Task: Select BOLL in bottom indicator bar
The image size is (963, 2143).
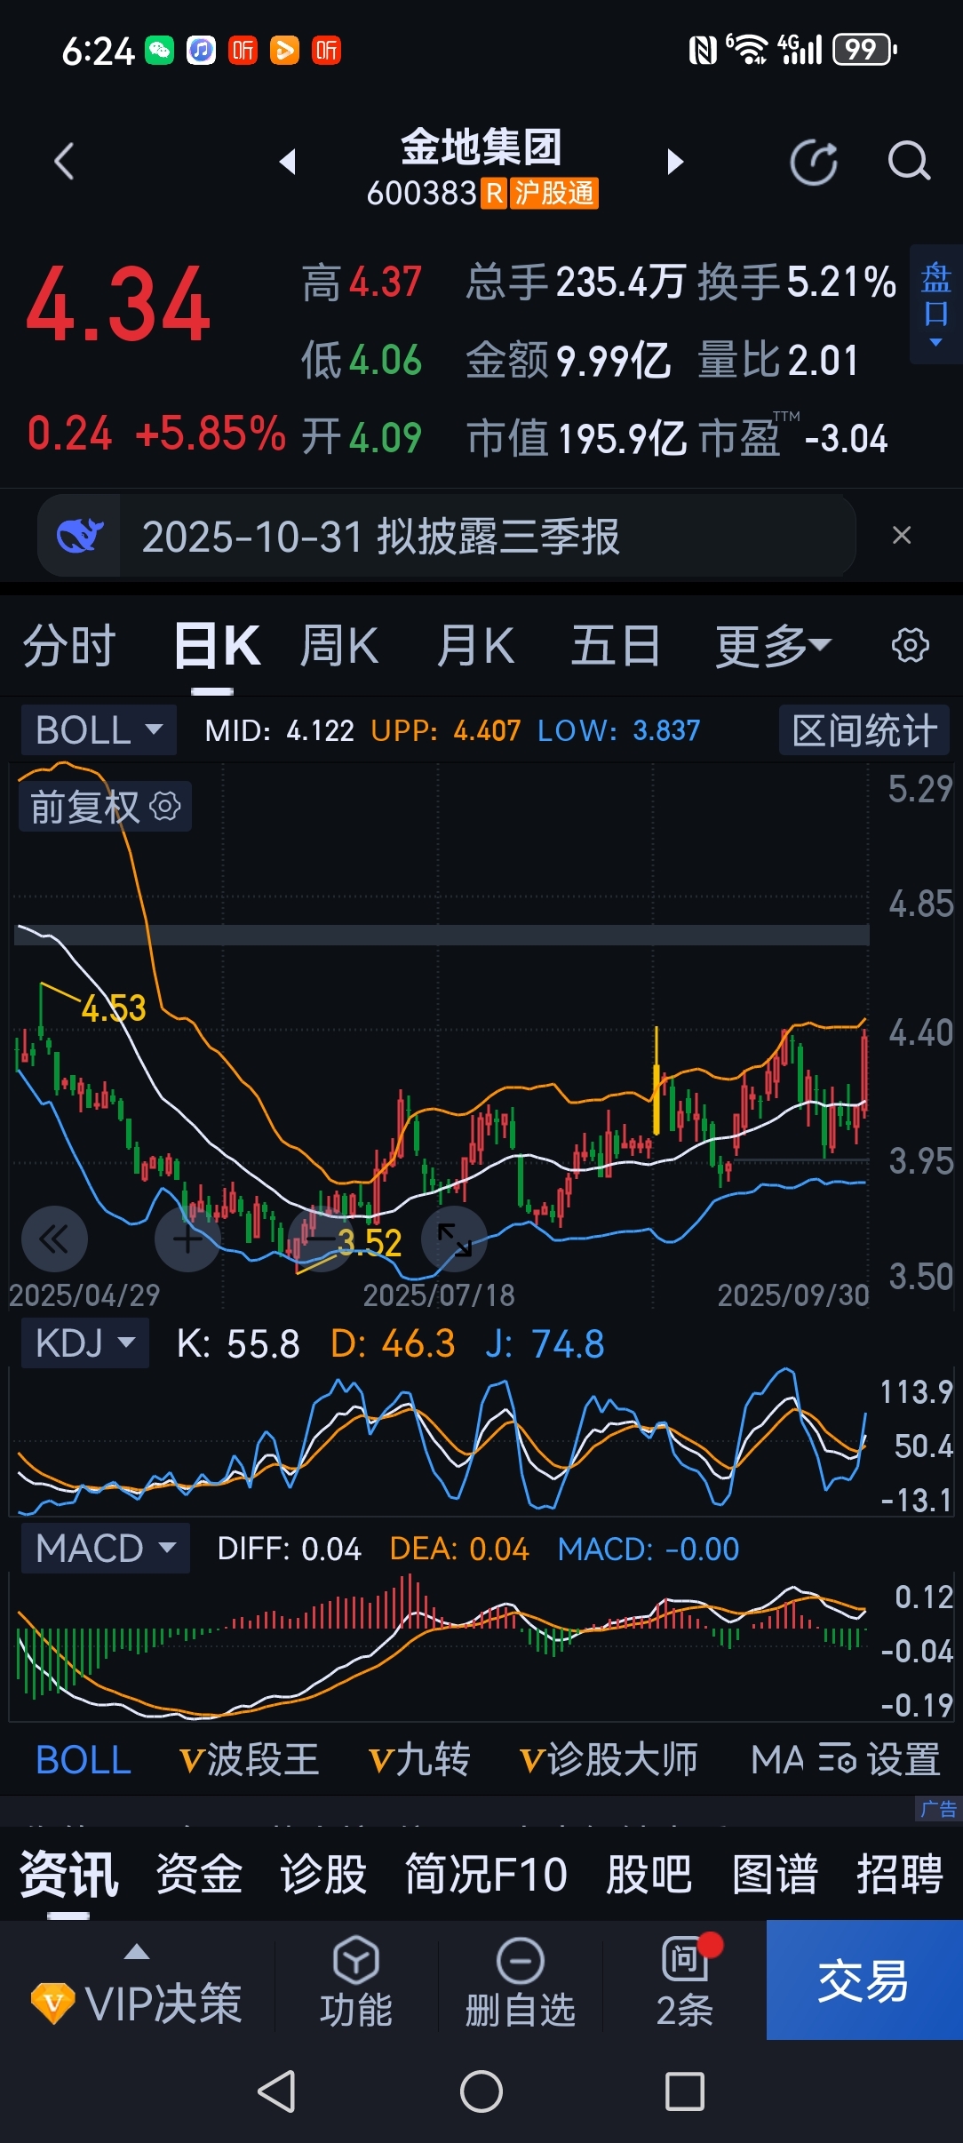Action: coord(84,1759)
